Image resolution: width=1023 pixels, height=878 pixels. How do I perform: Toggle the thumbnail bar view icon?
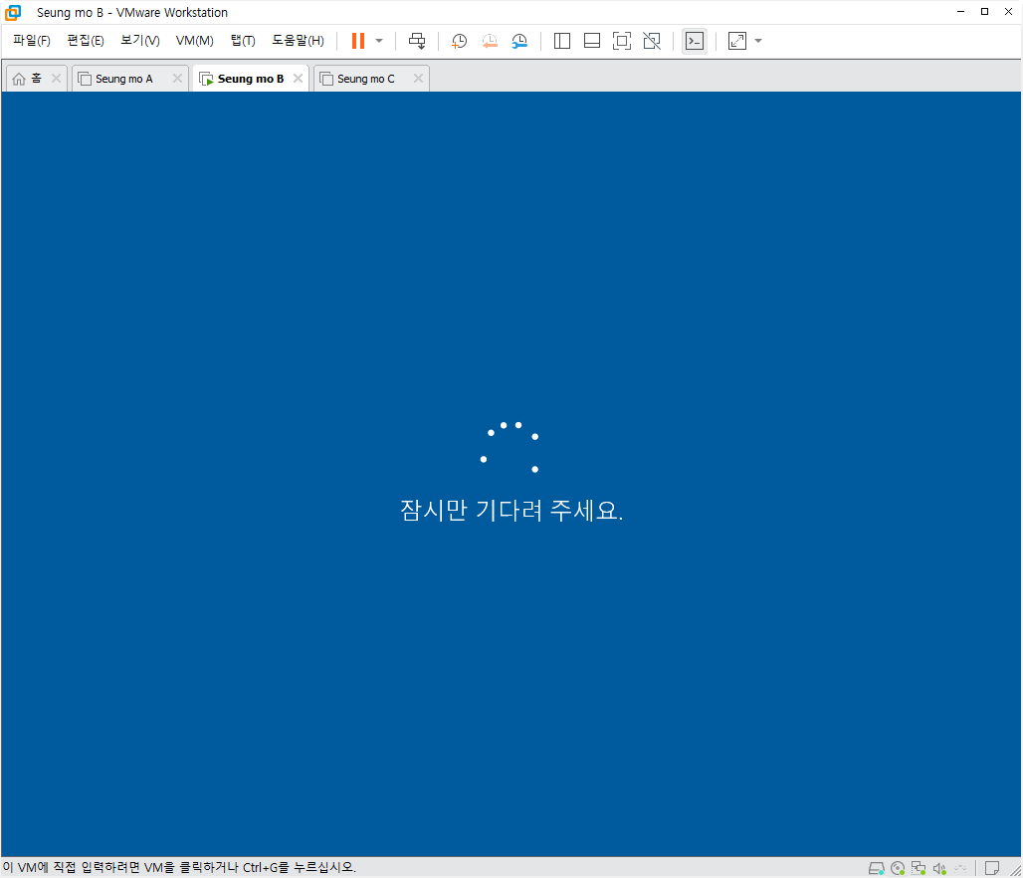592,41
